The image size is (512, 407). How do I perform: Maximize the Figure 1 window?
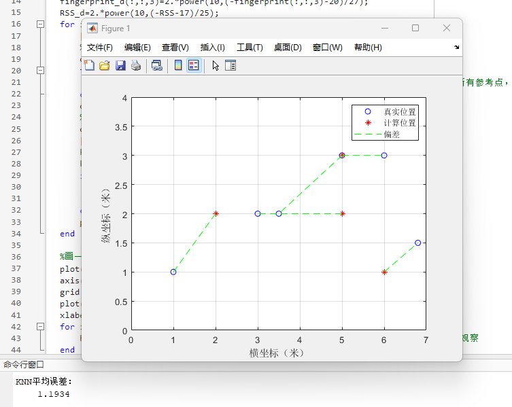(x=415, y=28)
